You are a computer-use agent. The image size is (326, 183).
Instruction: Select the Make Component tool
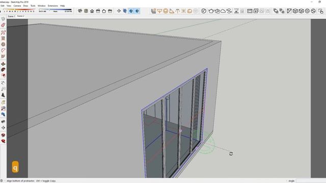pyautogui.click(x=3, y=19)
